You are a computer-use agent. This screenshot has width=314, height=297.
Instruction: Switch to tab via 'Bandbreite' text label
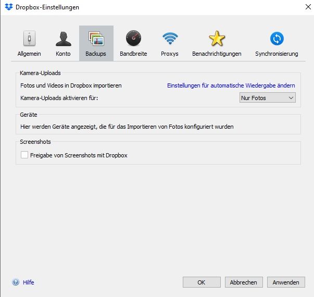(x=133, y=54)
